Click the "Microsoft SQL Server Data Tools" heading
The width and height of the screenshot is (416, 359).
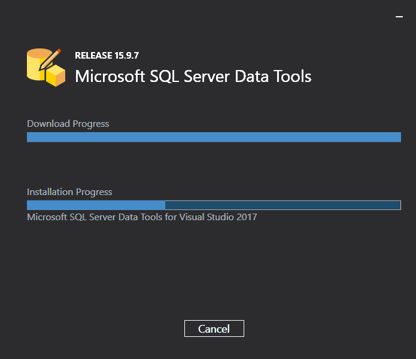[193, 77]
